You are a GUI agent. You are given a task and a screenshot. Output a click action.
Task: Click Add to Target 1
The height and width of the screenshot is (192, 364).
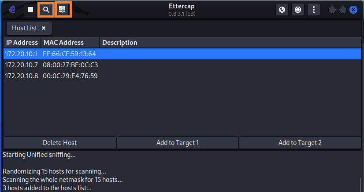tap(178, 143)
